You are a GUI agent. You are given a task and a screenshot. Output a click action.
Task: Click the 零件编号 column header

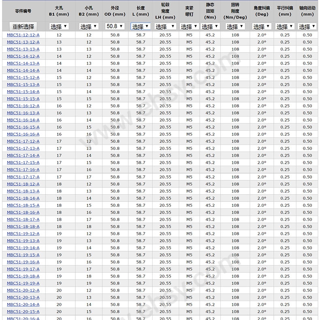(23, 11)
